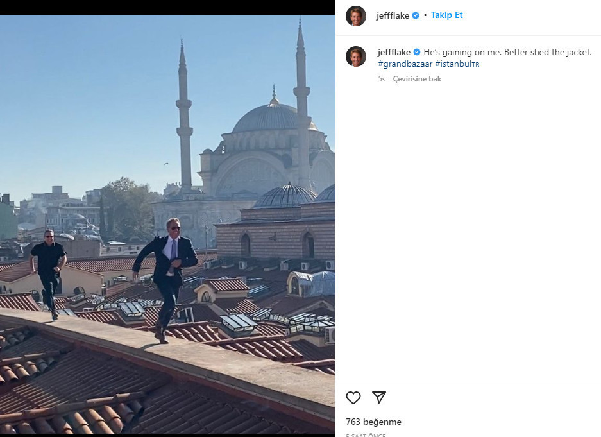601x437 pixels.
Task: Open the profile picture in the post header
Action: (x=356, y=15)
